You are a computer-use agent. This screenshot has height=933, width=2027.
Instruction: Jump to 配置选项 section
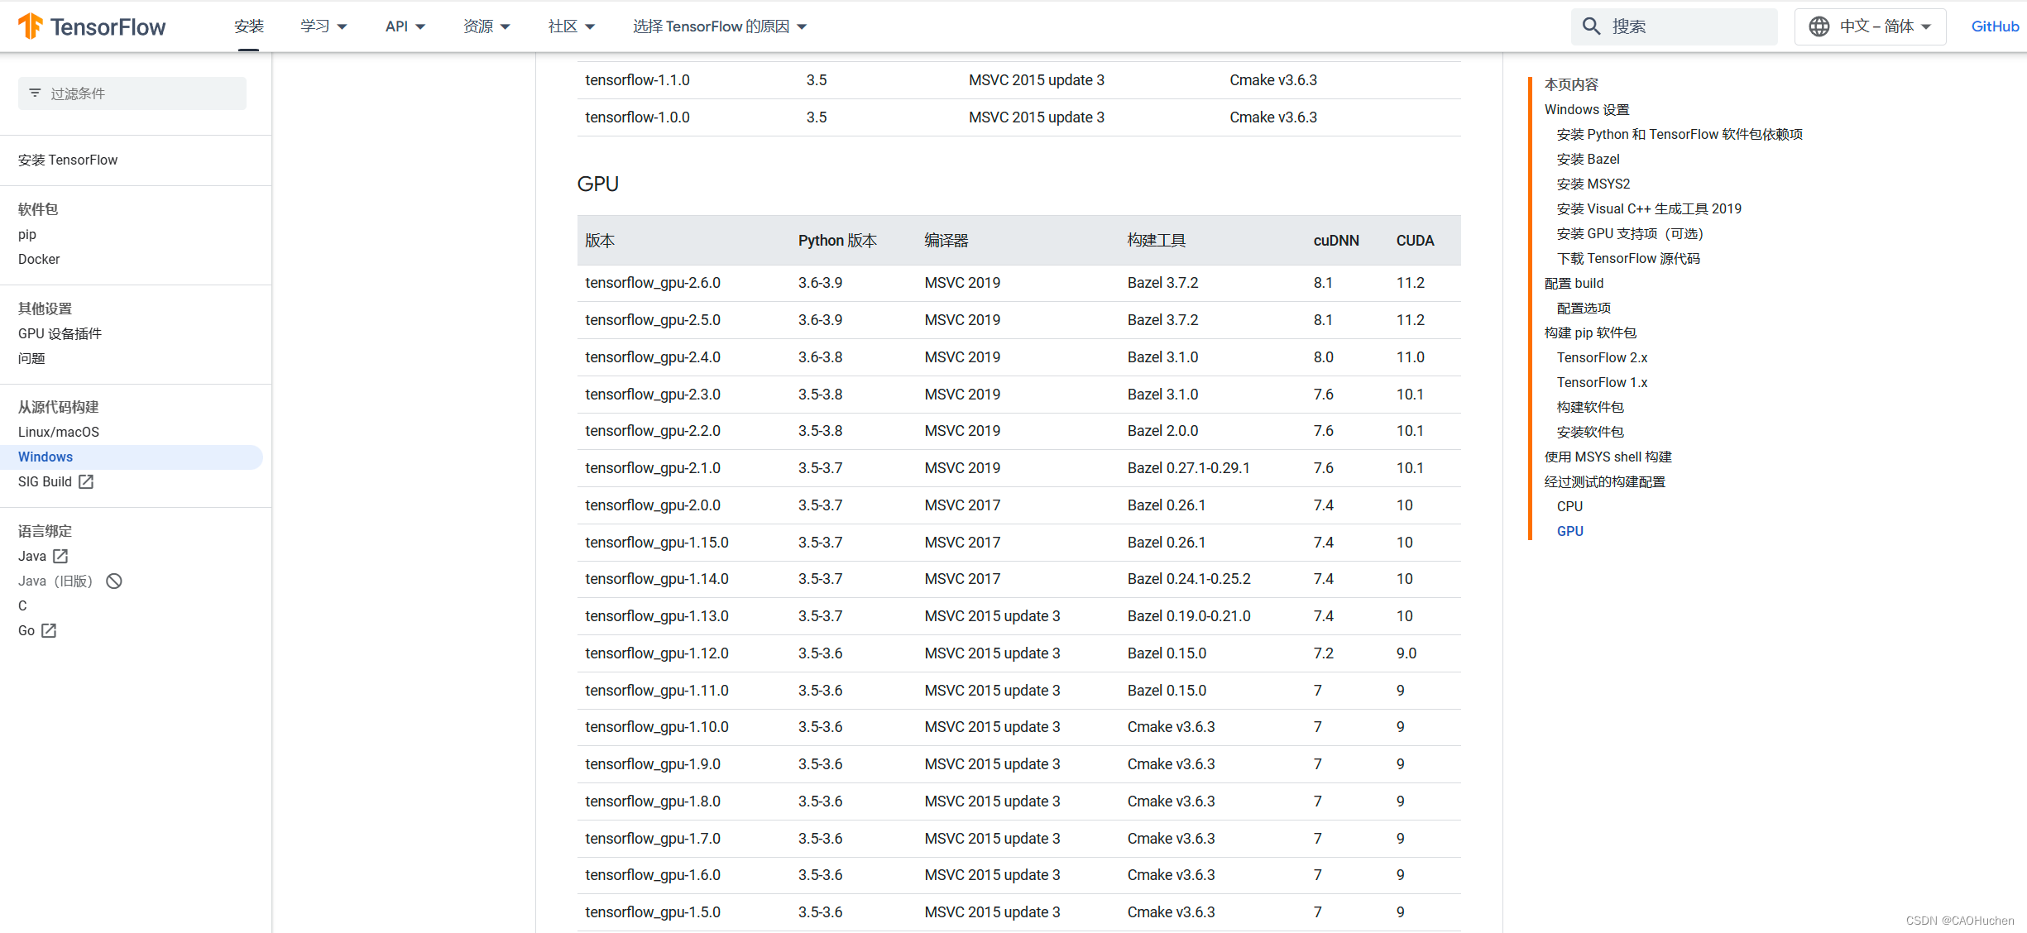pyautogui.click(x=1583, y=308)
